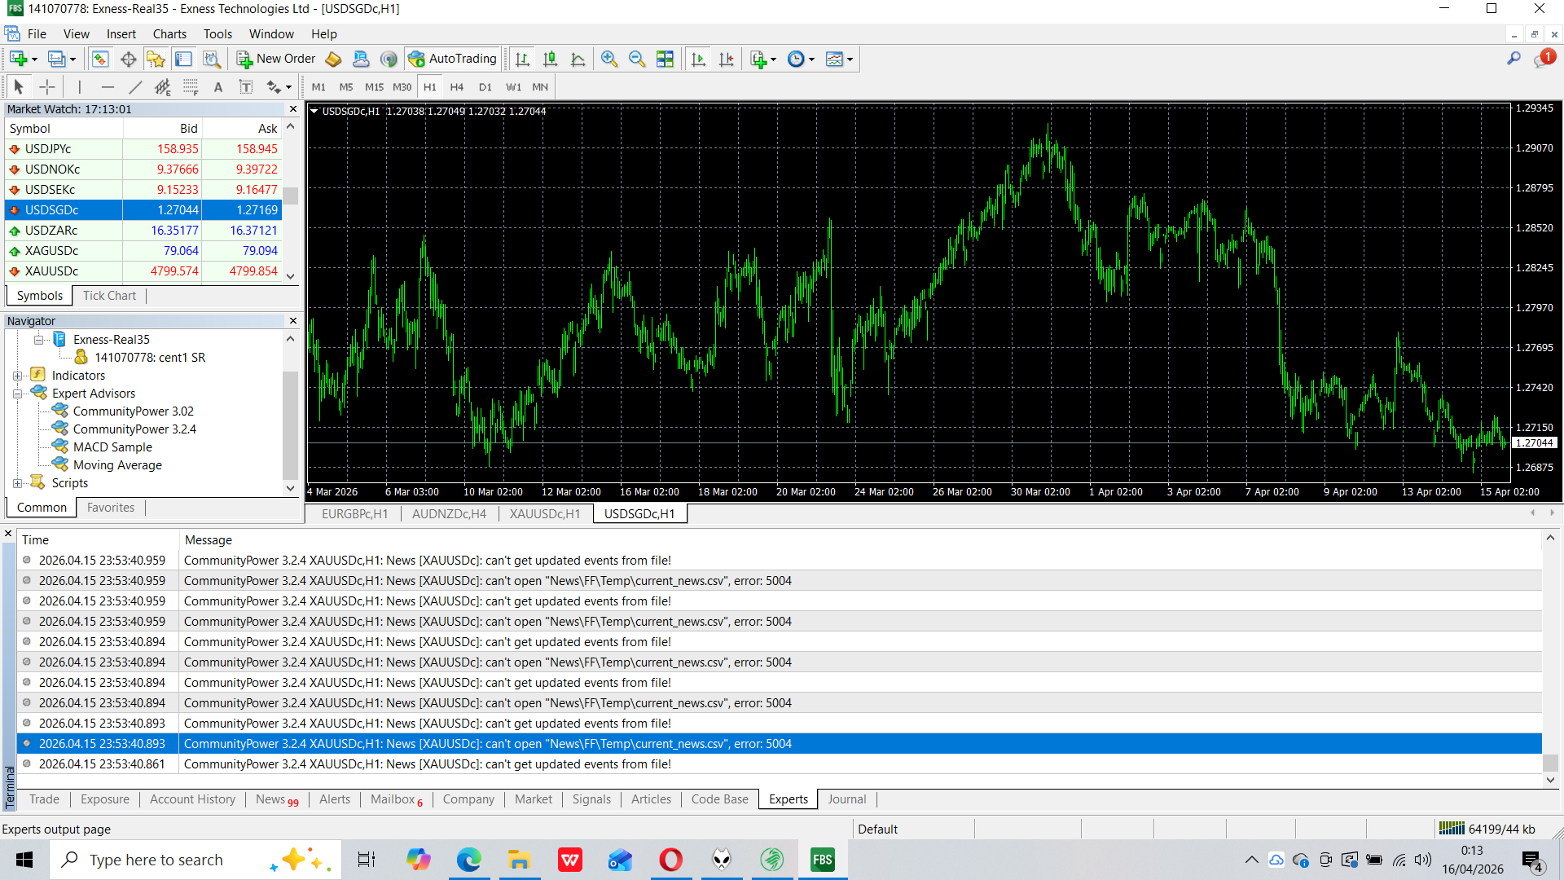Toggle the Chart Shift button
Image resolution: width=1564 pixels, height=880 pixels.
726,59
